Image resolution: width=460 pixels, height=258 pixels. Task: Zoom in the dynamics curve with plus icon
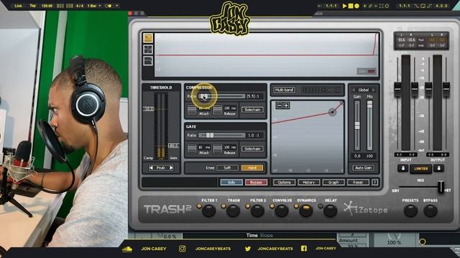(x=286, y=105)
